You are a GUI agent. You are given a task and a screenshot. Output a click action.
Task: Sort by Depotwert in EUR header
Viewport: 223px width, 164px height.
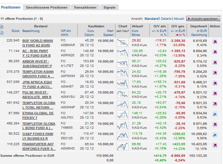(x=202, y=31)
